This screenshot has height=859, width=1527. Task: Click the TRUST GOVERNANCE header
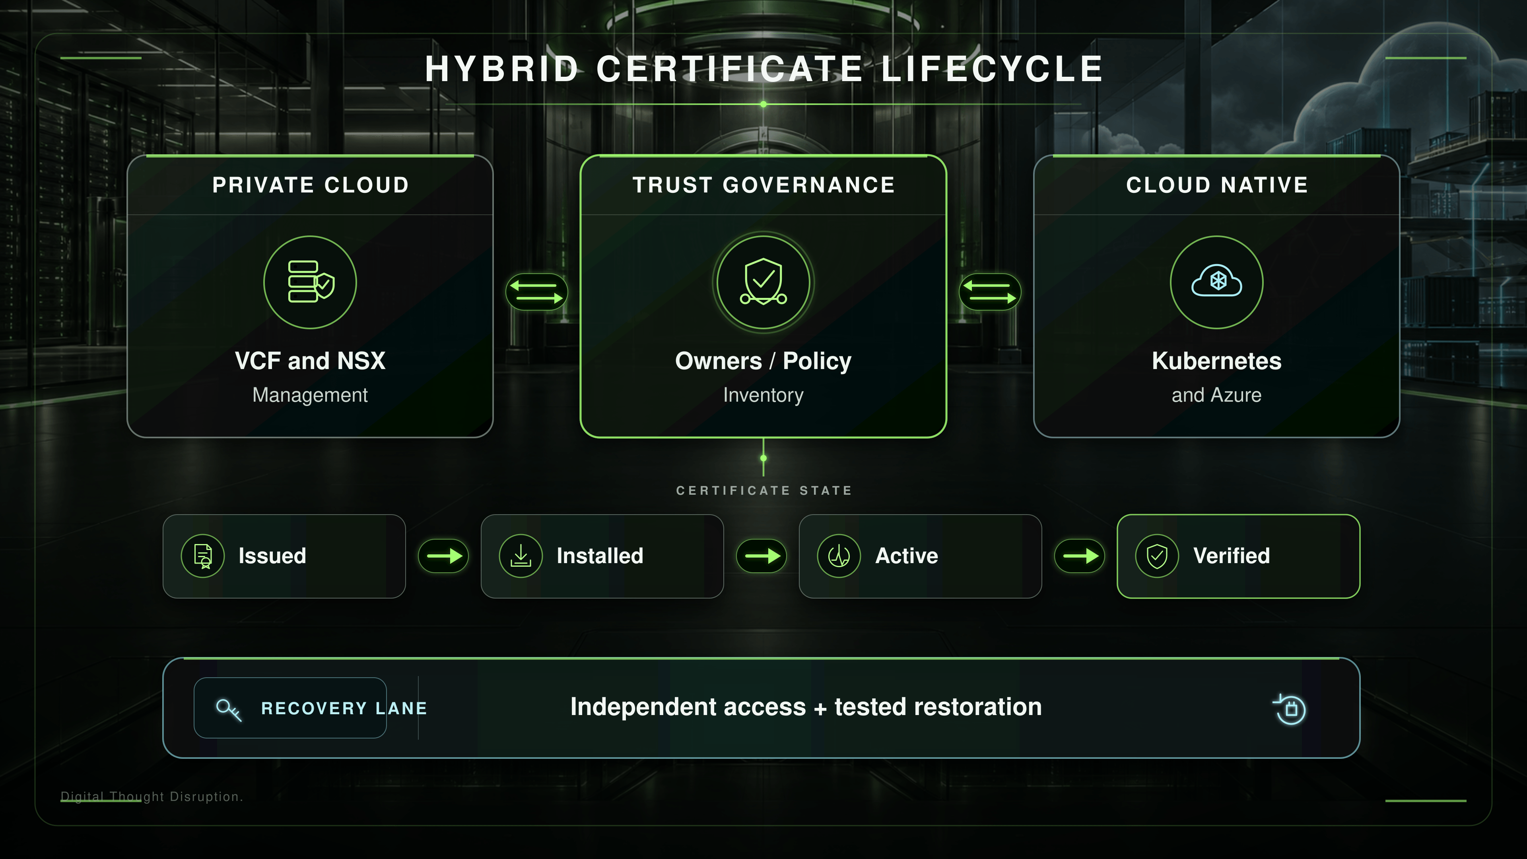[763, 185]
